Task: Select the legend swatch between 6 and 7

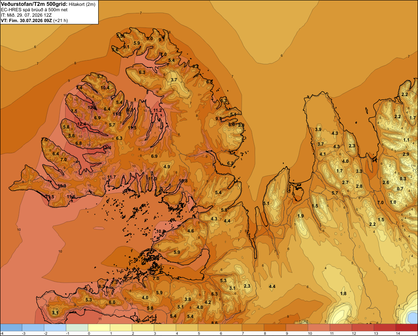Action: click(x=231, y=328)
